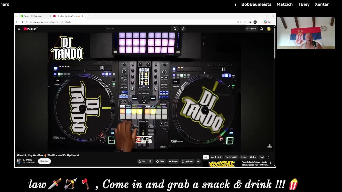Screen dimensions: 342x192
Task: Open options menu for Freestyle Radio video
Action: [x=270, y=163]
